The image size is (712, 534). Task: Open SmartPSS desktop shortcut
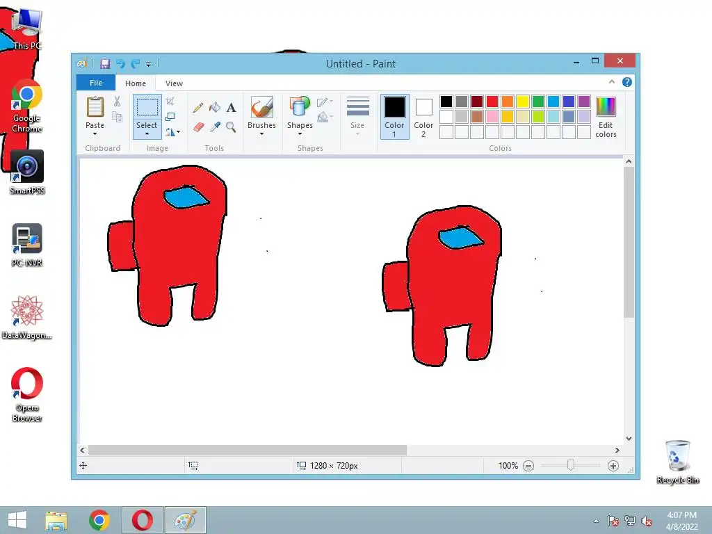(27, 172)
